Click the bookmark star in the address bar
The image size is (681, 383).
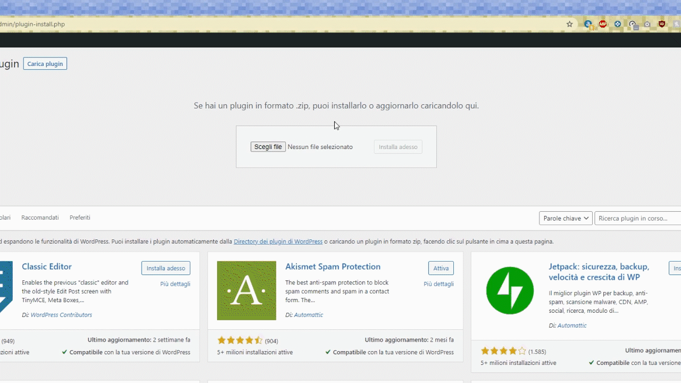tap(569, 24)
